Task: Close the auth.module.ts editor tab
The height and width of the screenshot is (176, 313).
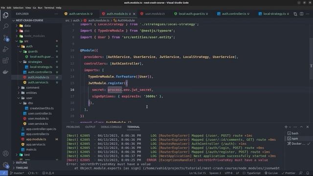Action: click(x=134, y=14)
